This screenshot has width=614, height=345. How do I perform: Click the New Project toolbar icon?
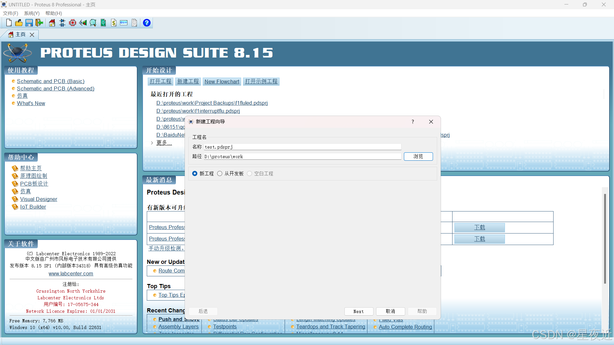[x=9, y=23]
